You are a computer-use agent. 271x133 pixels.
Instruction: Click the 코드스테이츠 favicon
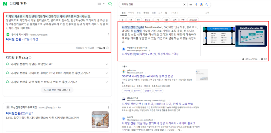pyautogui.click(x=124, y=99)
